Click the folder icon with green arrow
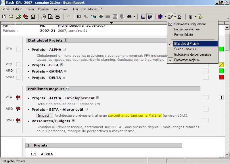Image resolution: width=230 pixels, height=164 pixels. point(18,17)
